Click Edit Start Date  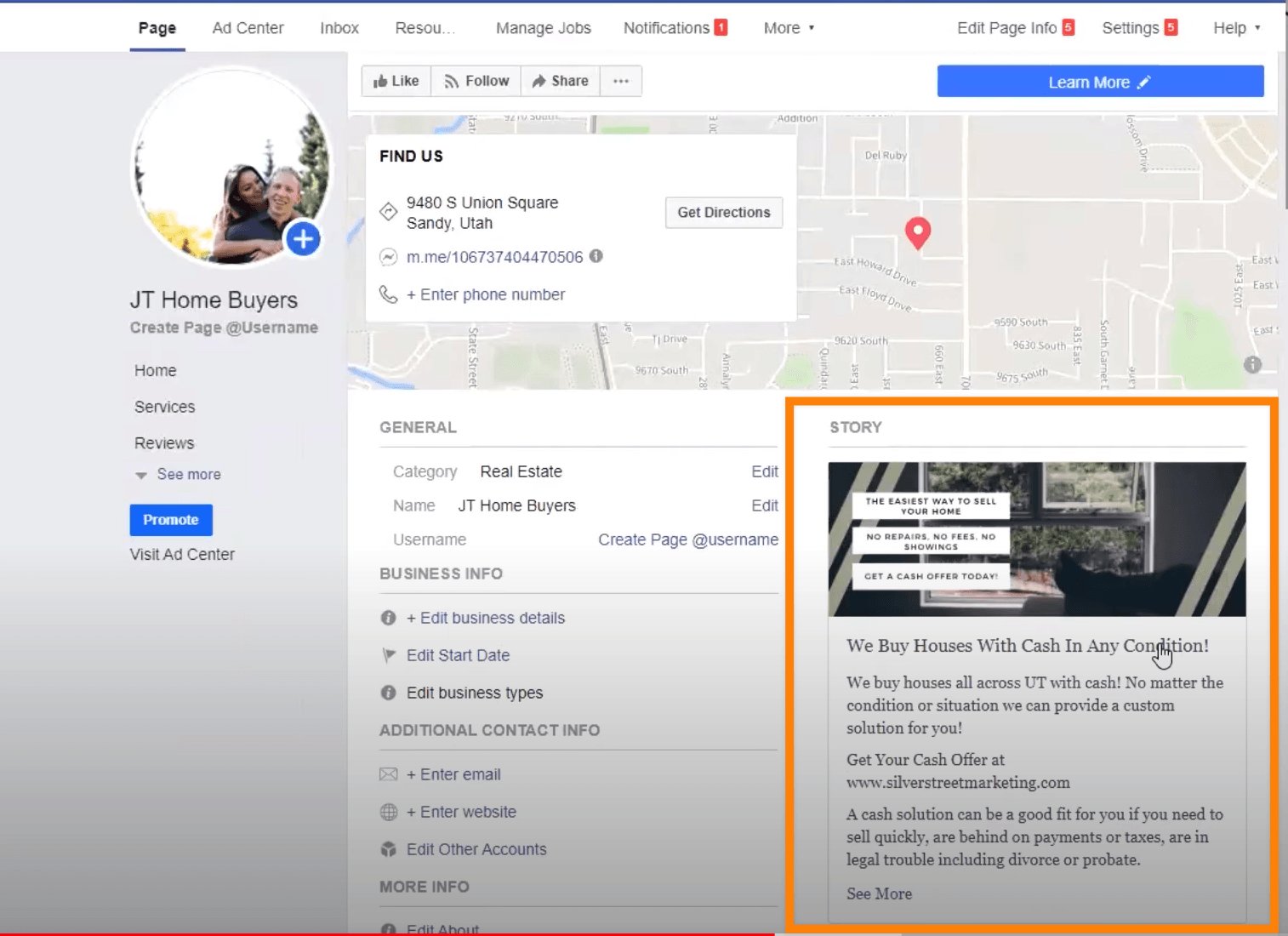pos(458,655)
